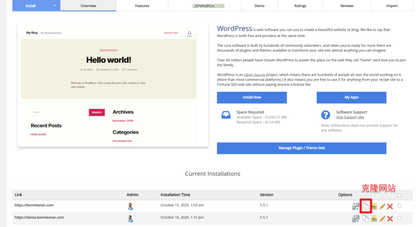This screenshot has width=417, height=227.
Task: Click the Space Required disk icon
Action: coord(226,115)
